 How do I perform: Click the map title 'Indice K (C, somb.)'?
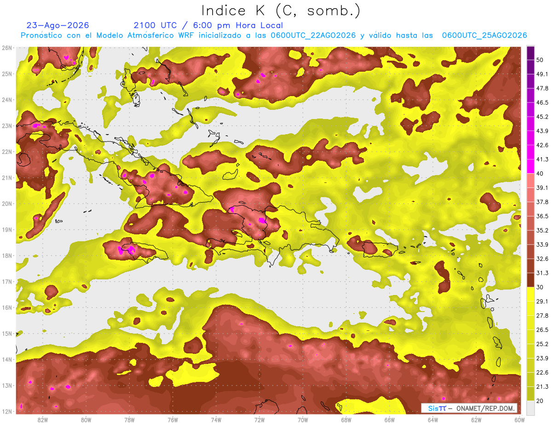click(281, 11)
